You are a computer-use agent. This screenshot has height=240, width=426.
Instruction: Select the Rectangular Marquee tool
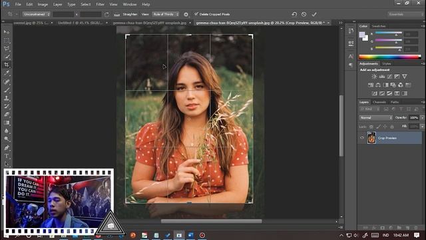coord(7,40)
